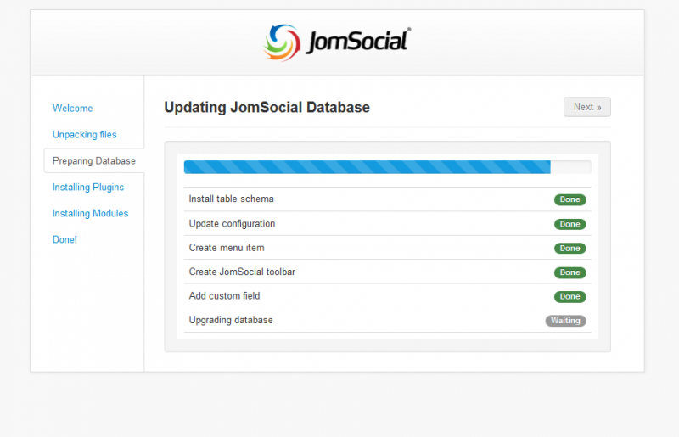
Task: Click the installation progress bar
Action: pyautogui.click(x=387, y=167)
